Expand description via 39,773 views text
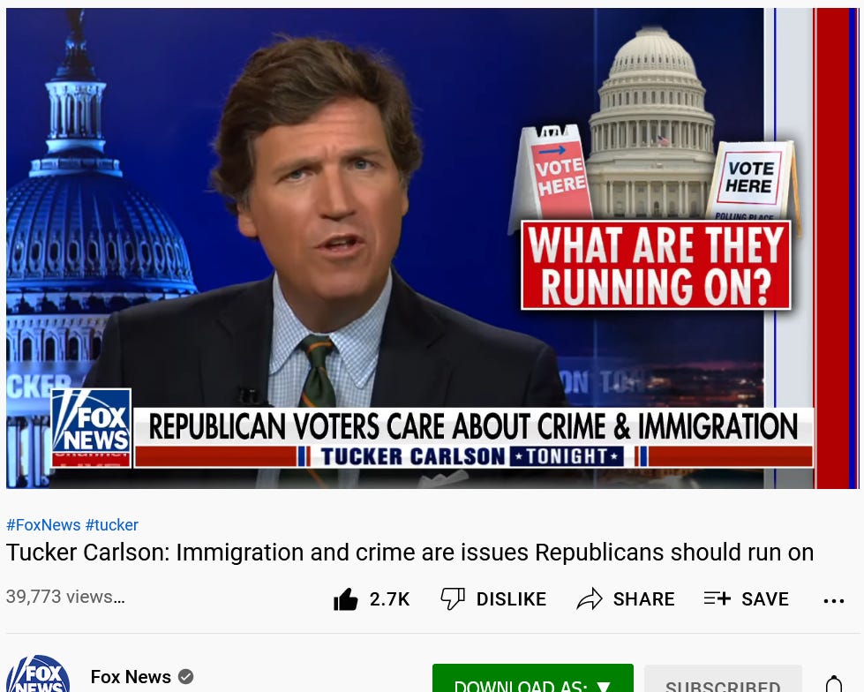Screen dimensions: 864x692 pos(65,597)
